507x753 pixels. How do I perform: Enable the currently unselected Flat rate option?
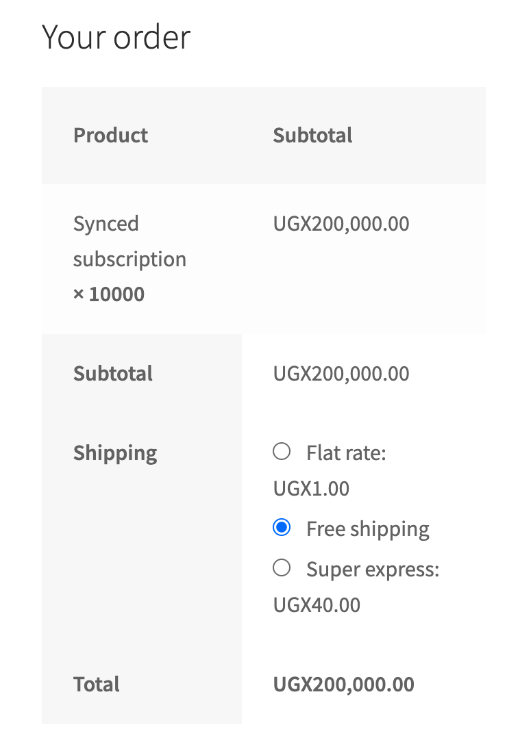pyautogui.click(x=282, y=451)
